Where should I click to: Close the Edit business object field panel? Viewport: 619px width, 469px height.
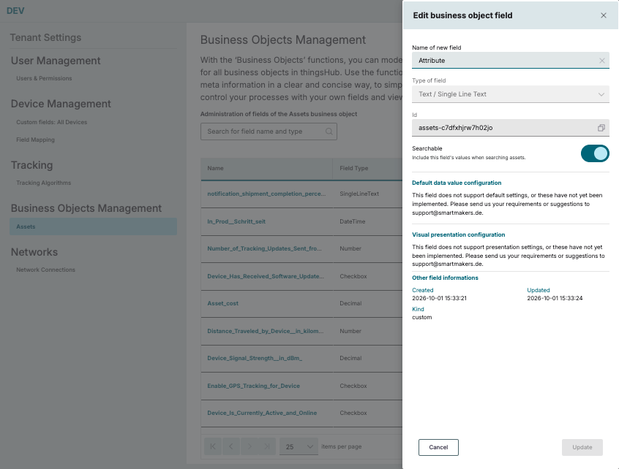[x=603, y=15]
